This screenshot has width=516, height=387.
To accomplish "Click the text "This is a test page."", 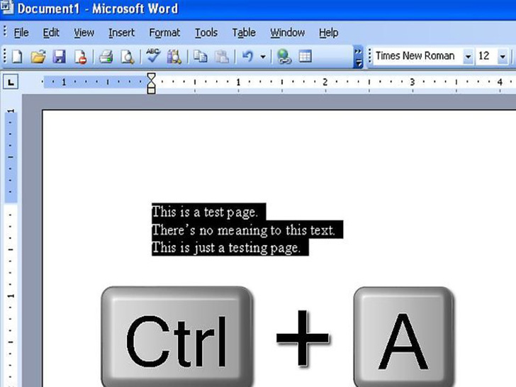I will [204, 212].
